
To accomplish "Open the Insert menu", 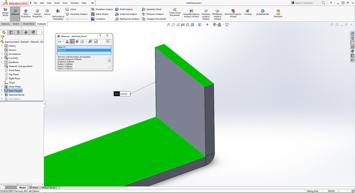I will coord(57,3).
